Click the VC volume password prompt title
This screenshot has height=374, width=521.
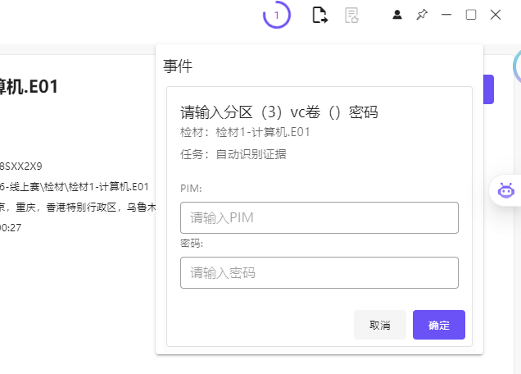coord(279,112)
